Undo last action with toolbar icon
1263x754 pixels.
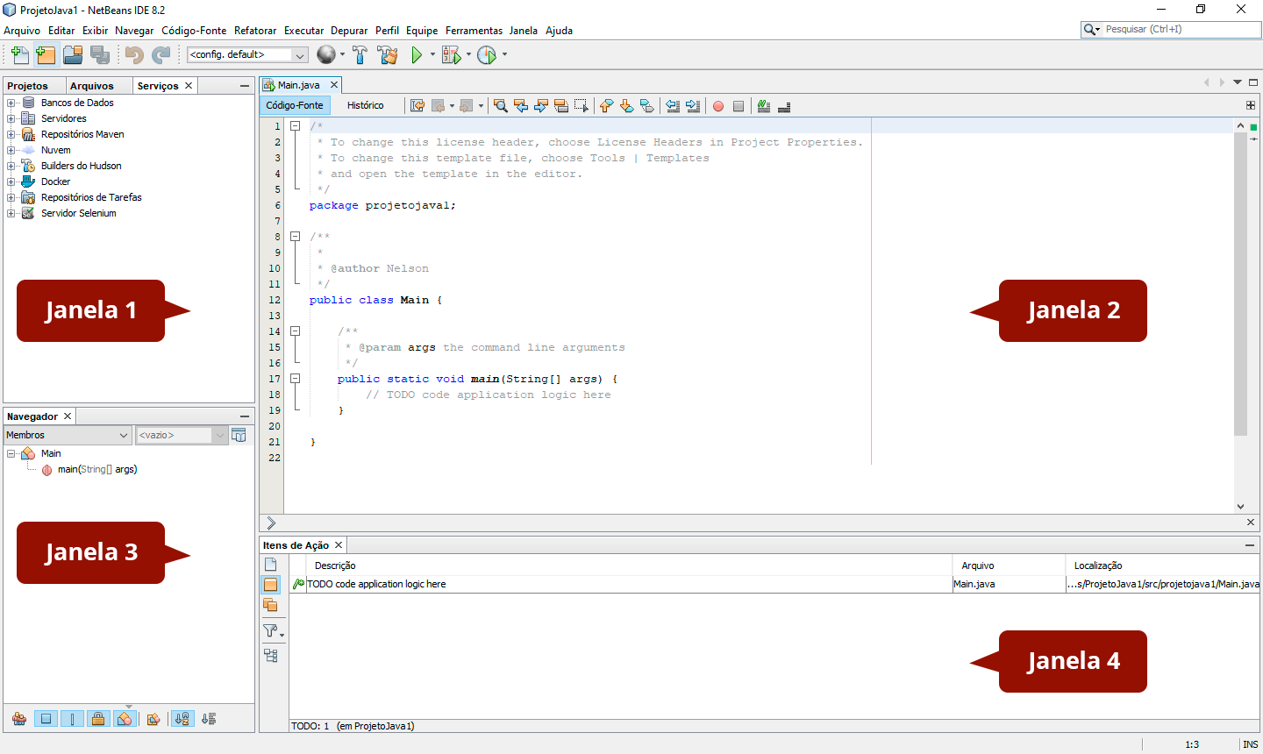click(x=134, y=55)
